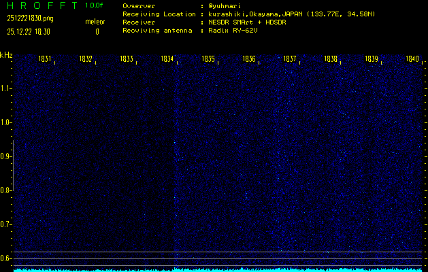This screenshot has height=272, width=428.
Task: Click the date stamp 25.12.22 18:30
Action: pos(29,32)
